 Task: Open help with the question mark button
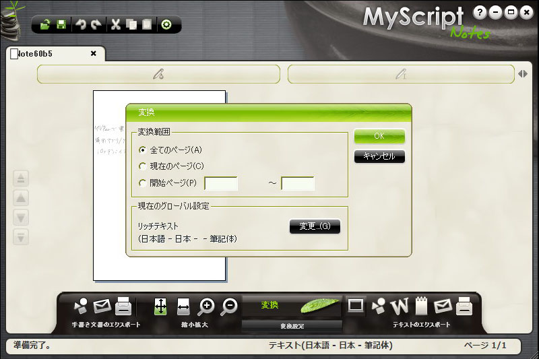(480, 13)
